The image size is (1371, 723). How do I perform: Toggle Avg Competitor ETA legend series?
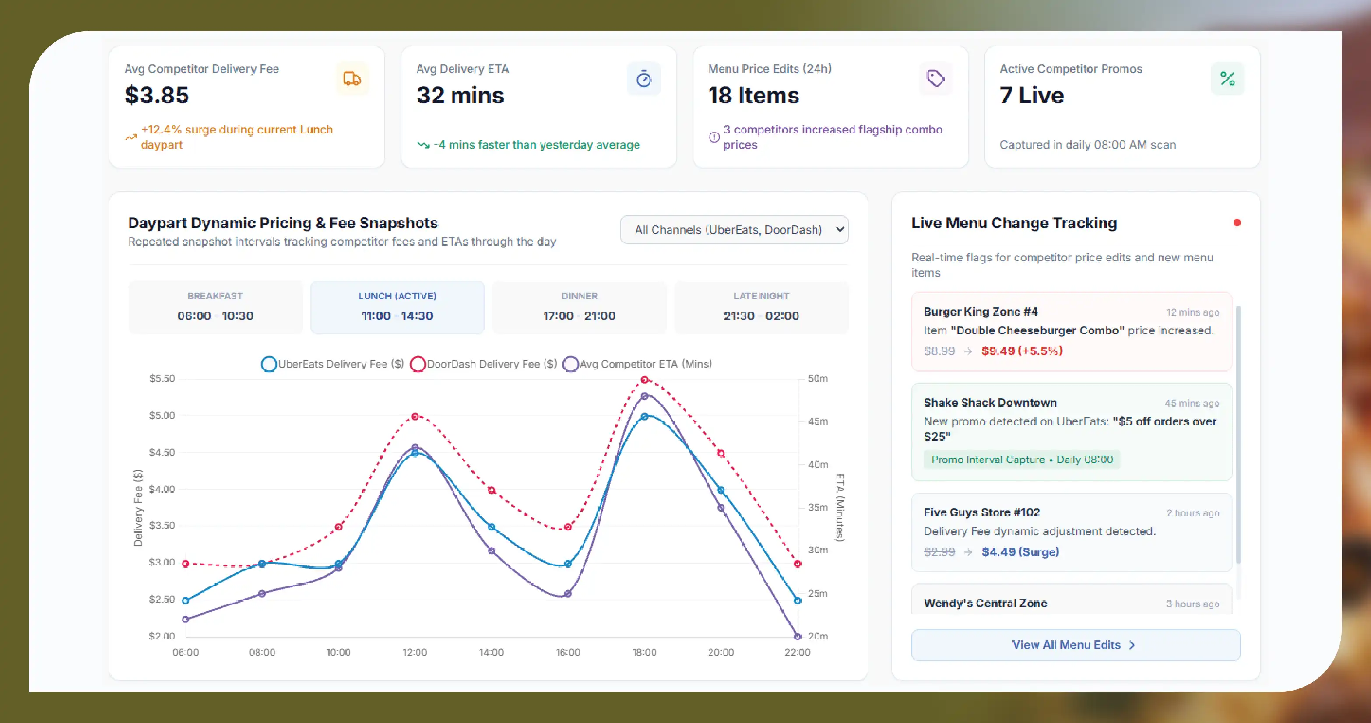click(x=637, y=364)
